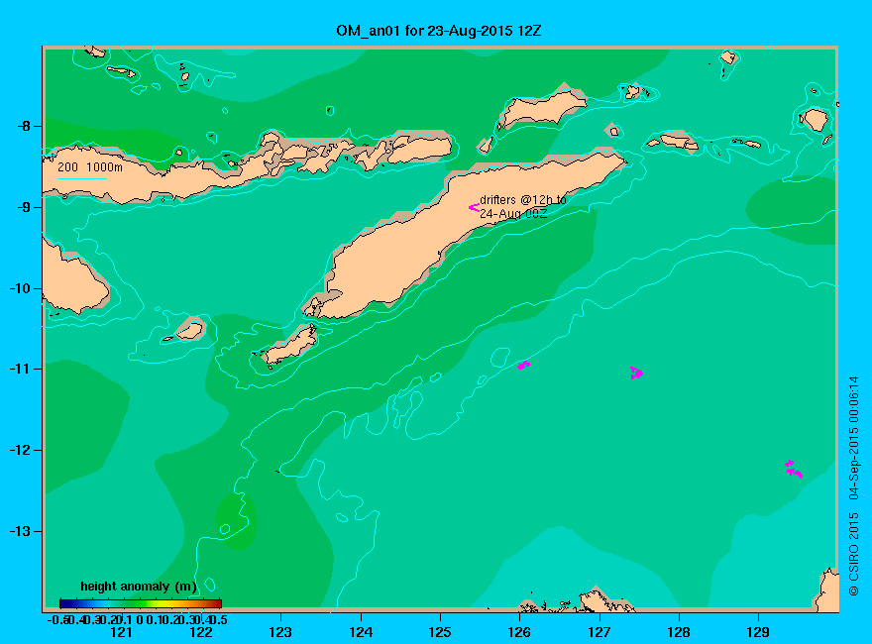This screenshot has height=644, width=872.
Task: Click the 129 longitude axis label
Action: coord(758,632)
